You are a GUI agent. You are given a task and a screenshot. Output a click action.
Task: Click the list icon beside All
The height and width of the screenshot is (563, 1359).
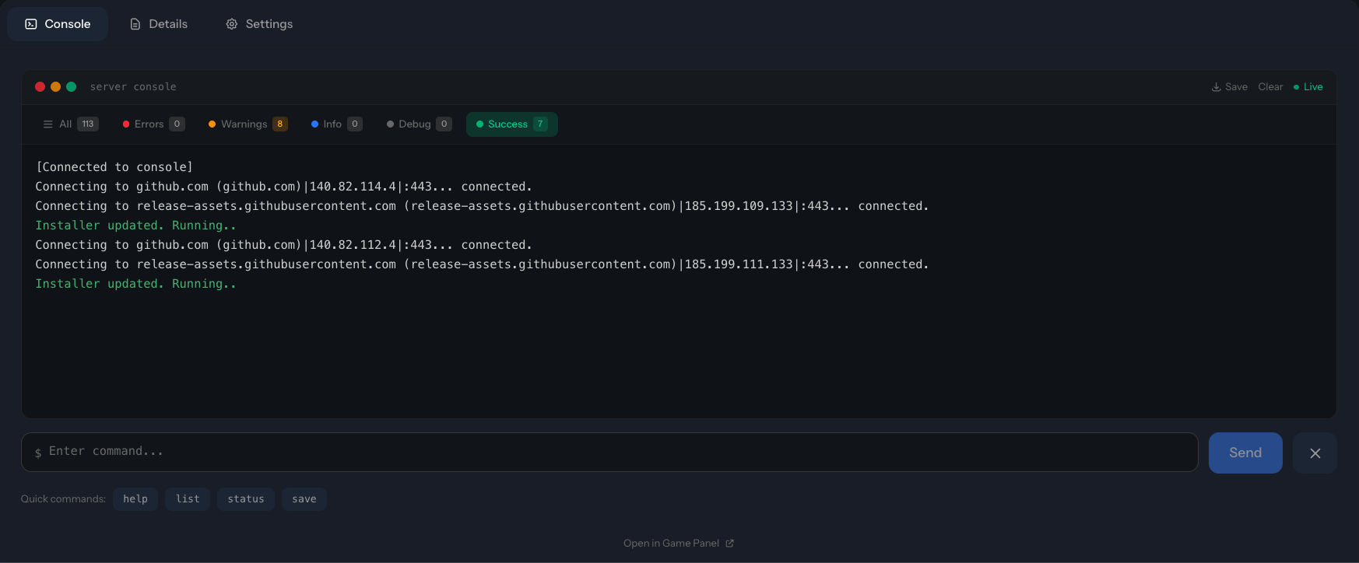tap(48, 124)
